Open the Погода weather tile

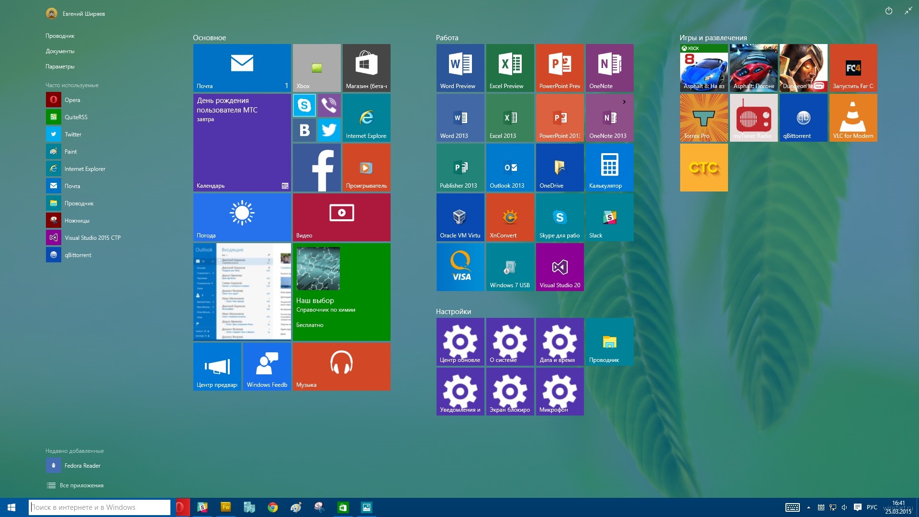pos(242,217)
